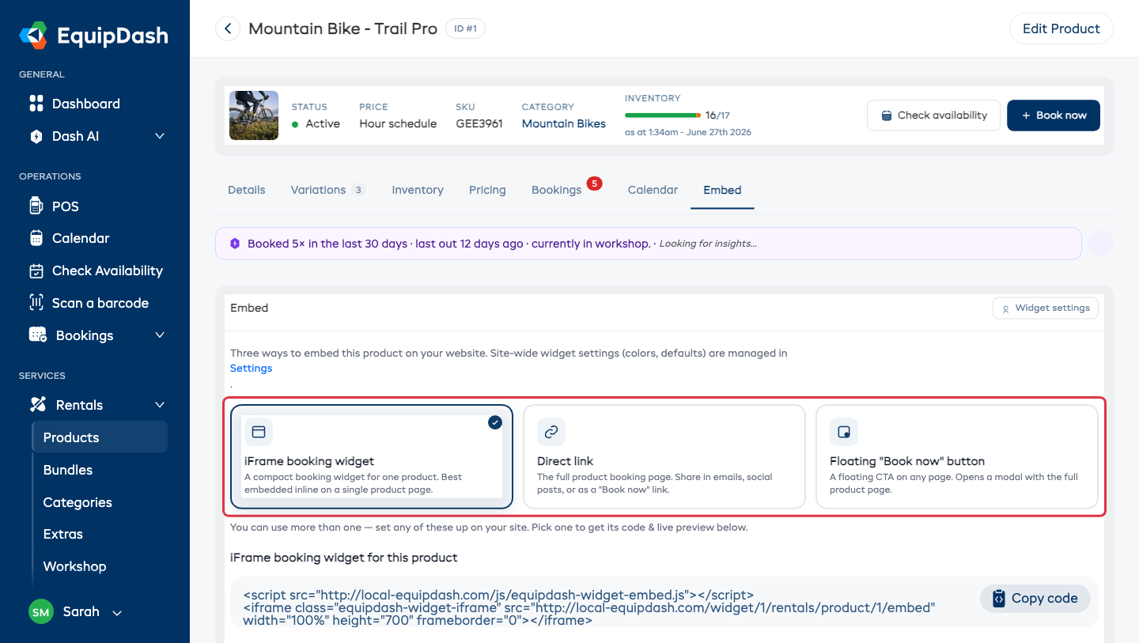Open Products in the sidebar
The width and height of the screenshot is (1139, 643).
[100, 437]
